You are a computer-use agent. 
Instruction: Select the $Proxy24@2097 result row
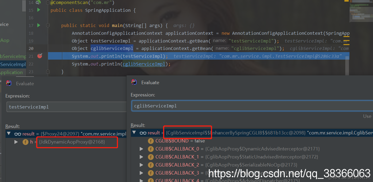pyautogui.click(x=66, y=134)
